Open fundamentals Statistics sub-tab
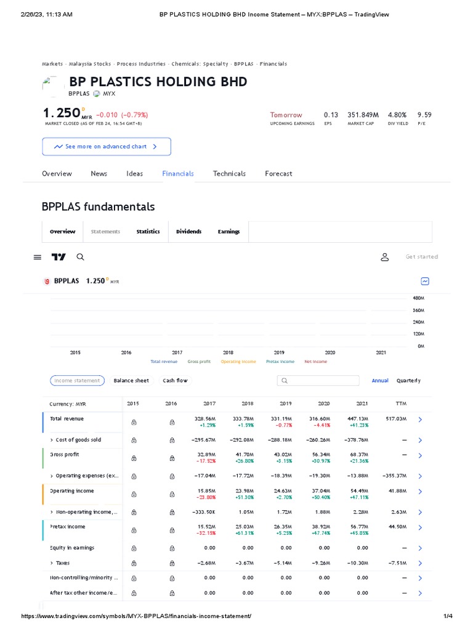 pos(148,232)
